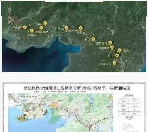Image resolution: width=148 pixels, height=132 pixels.
Task: Click the pin above 青平站 label
Action: [80, 29]
